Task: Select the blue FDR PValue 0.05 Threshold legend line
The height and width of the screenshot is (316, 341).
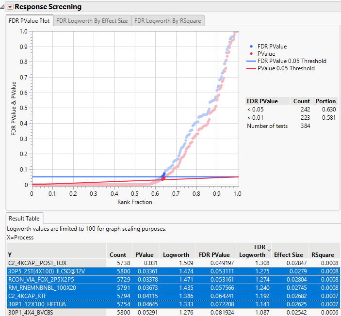Action: [x=251, y=61]
